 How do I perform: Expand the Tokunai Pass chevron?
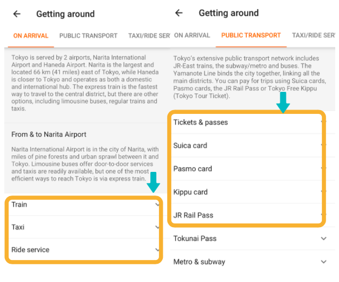pos(323,238)
